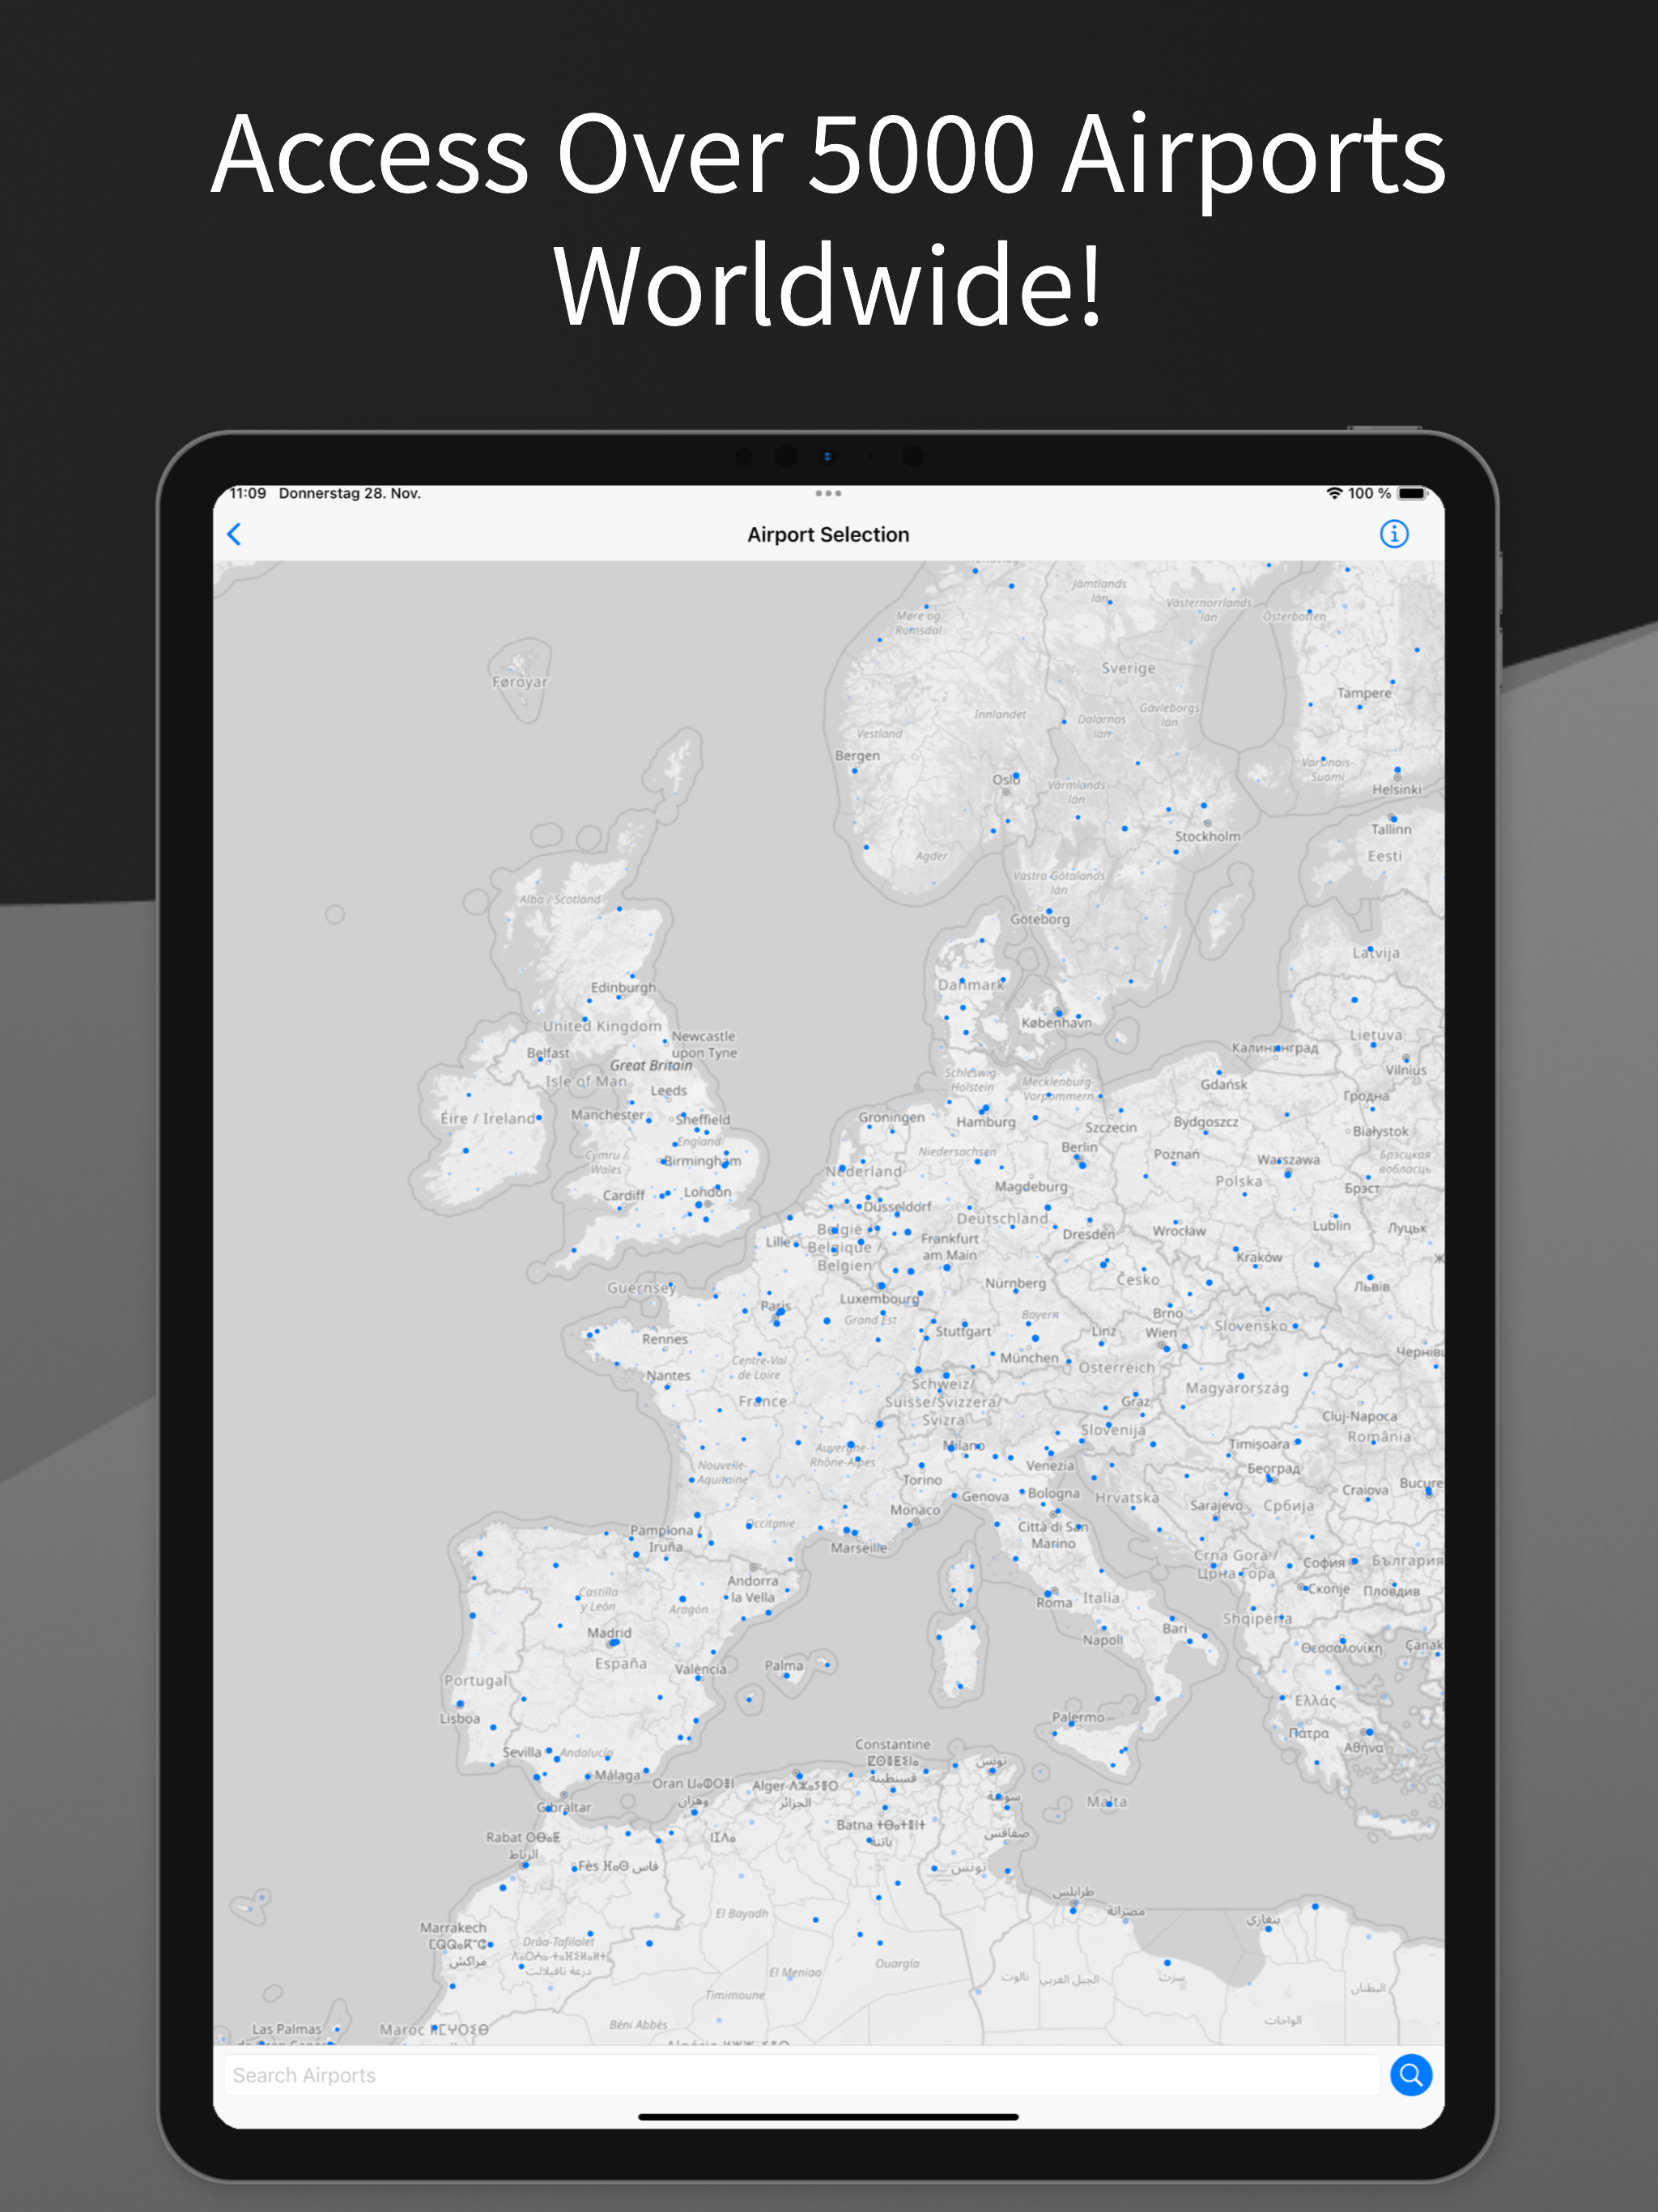Tap the Las Palmas label

tap(287, 2029)
